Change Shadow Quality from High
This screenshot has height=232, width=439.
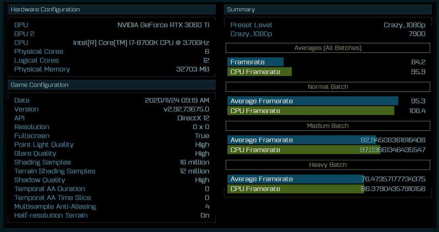click(x=202, y=180)
